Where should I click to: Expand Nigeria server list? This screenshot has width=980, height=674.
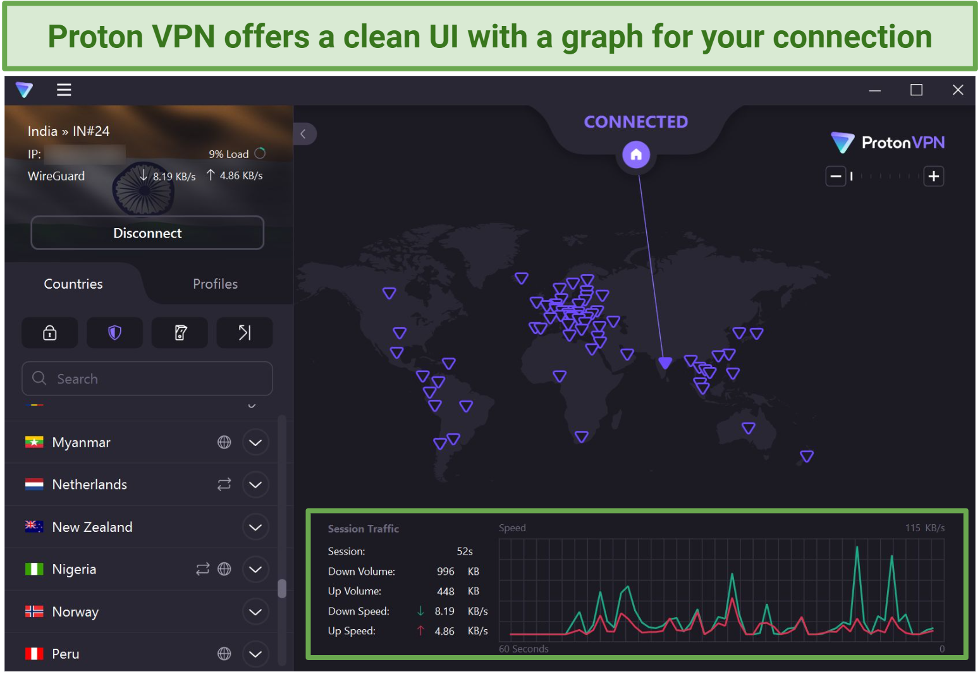(x=255, y=570)
